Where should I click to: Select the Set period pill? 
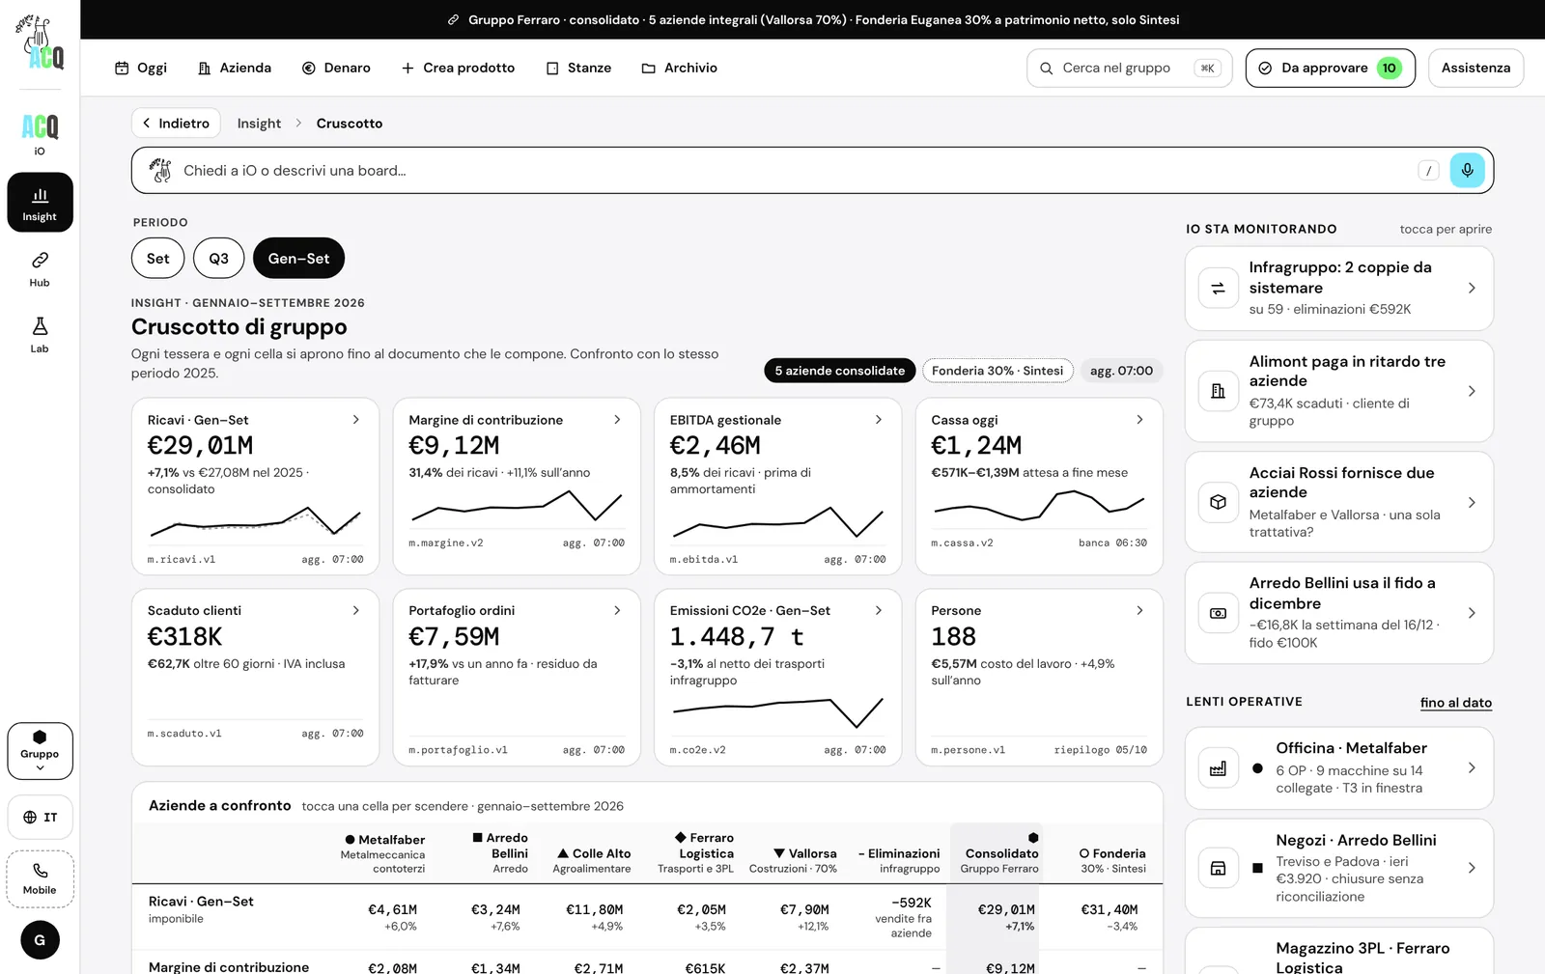click(158, 259)
